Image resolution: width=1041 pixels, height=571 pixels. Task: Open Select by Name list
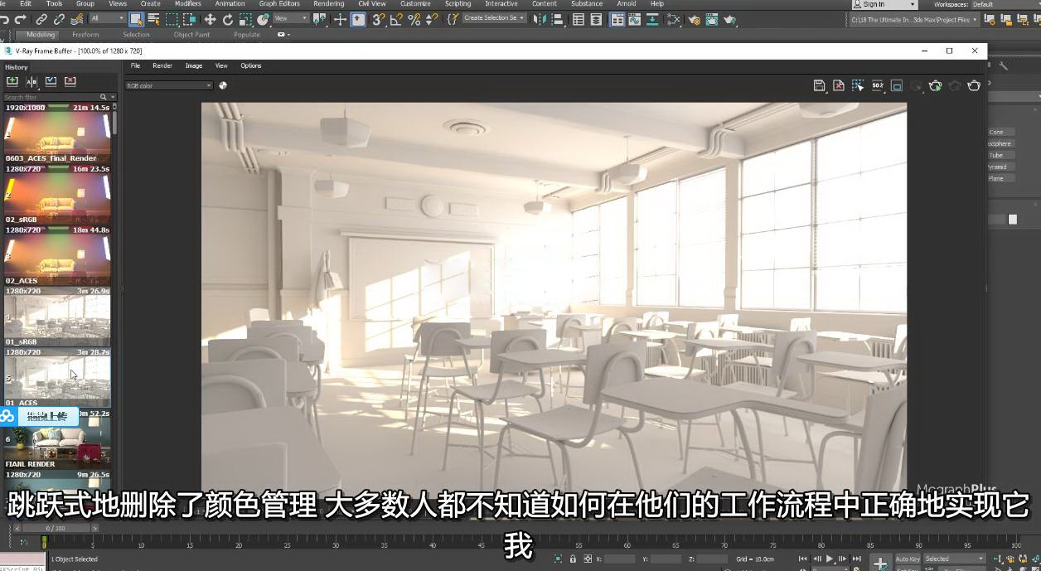point(153,19)
